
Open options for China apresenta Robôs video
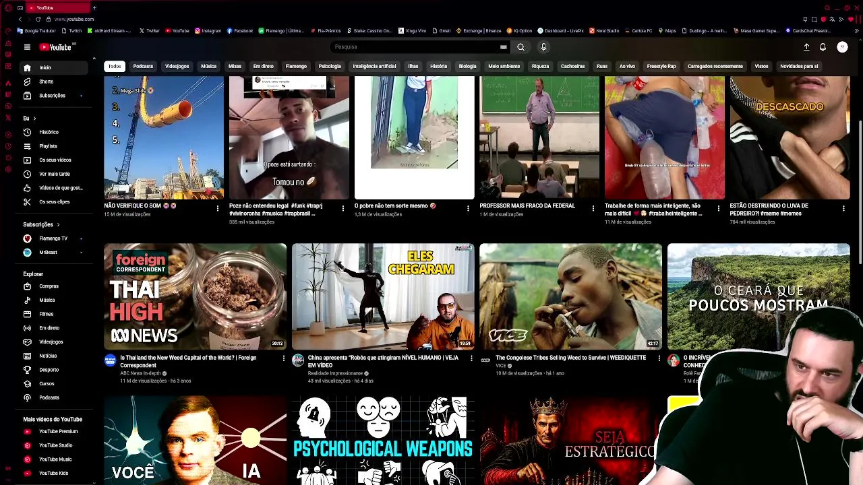pyautogui.click(x=471, y=358)
